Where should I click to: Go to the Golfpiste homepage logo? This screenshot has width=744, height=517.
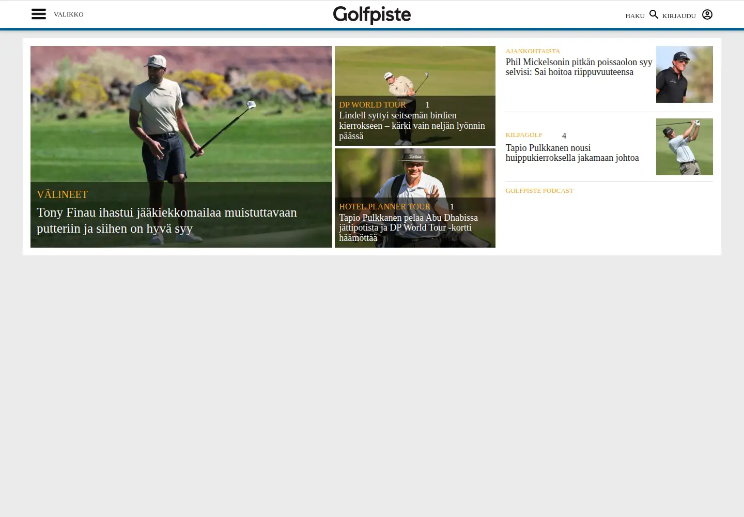[372, 14]
